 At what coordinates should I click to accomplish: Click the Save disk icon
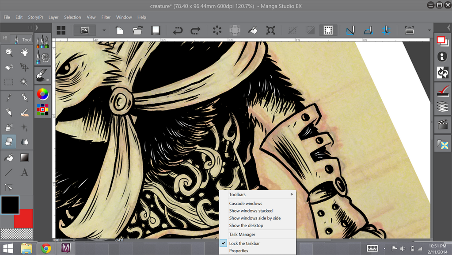(156, 30)
